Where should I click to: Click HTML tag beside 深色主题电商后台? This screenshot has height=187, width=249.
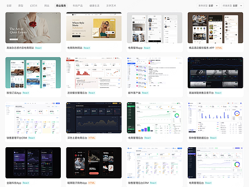click(92, 138)
